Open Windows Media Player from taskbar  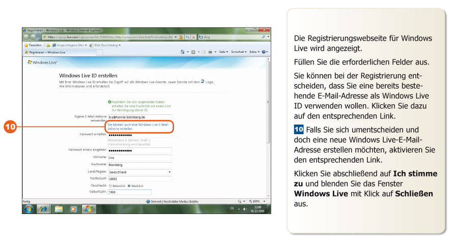pyautogui.click(x=73, y=209)
